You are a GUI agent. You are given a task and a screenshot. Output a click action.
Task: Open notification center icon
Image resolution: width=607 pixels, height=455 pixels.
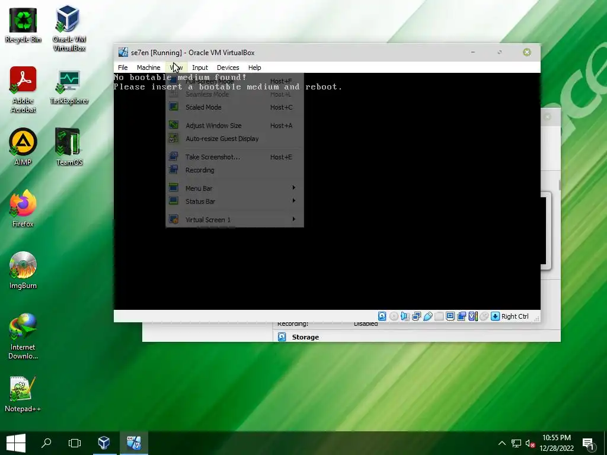pyautogui.click(x=588, y=444)
